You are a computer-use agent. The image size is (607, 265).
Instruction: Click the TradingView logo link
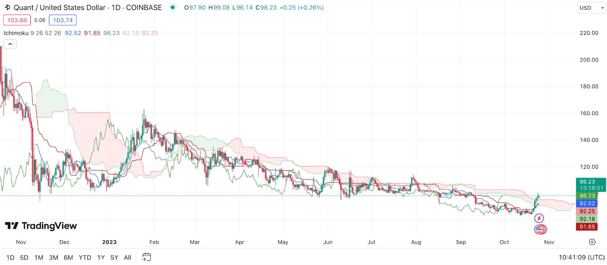coord(41,226)
